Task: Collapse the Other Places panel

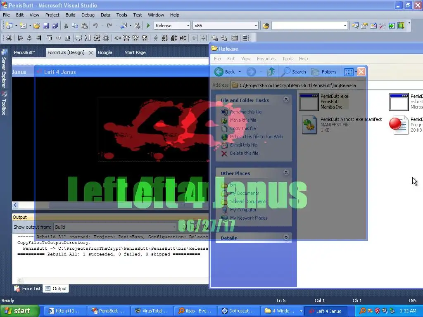Action: coord(286,173)
